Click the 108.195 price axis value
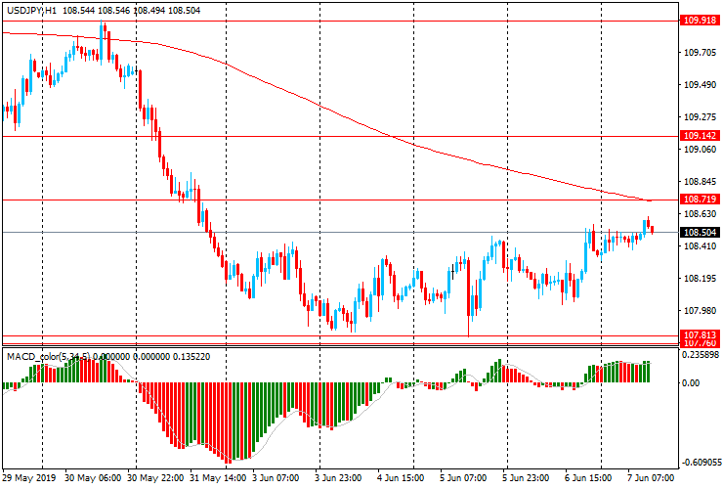The height and width of the screenshot is (489, 723). pos(699,279)
